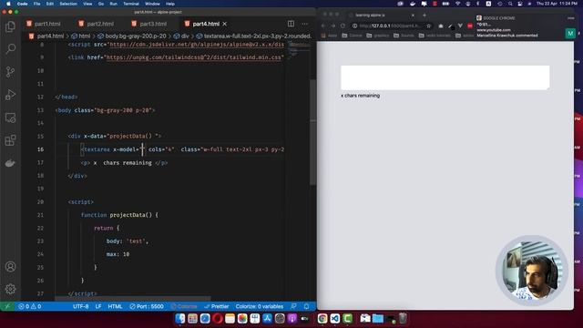Close the learning alpine js Chrome tab
The height and width of the screenshot is (328, 583).
[413, 15]
